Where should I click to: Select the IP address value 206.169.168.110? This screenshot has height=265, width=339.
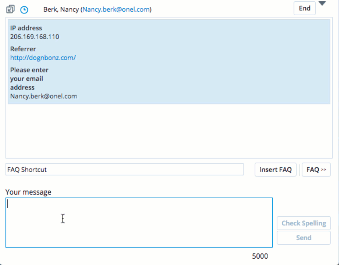pyautogui.click(x=35, y=37)
